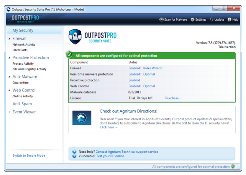Collapse the Proactive Protection tree section
Screen dimensions: 246x175
[x=10, y=58]
